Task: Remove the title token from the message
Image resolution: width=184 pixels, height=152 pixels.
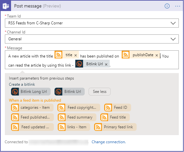Action: pos(76,55)
